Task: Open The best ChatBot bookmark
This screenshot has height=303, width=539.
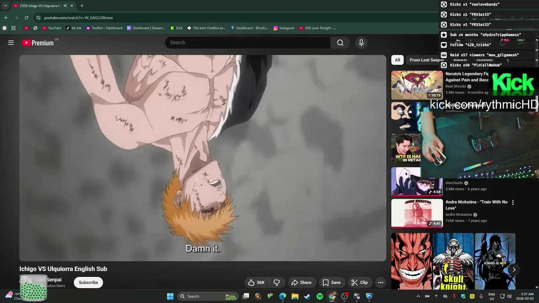Action: tap(206, 28)
